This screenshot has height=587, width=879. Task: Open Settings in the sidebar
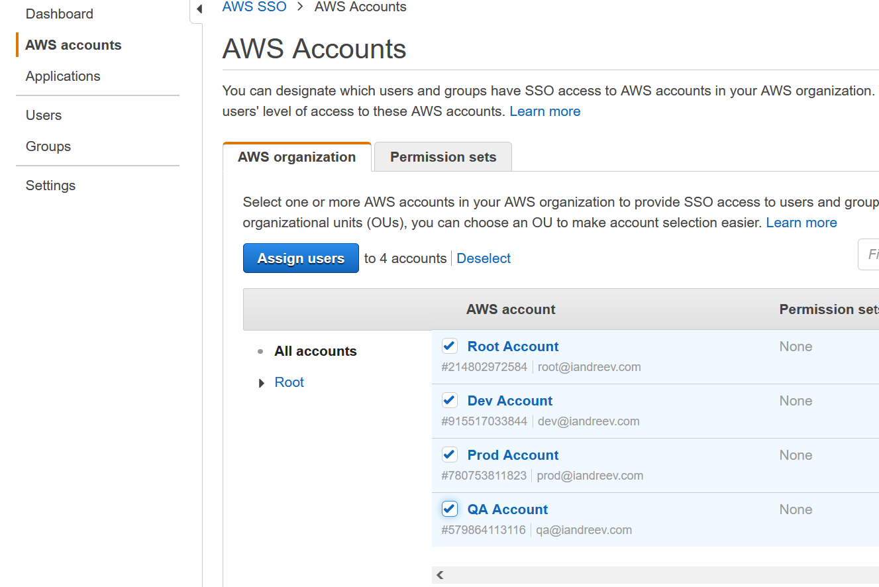click(x=50, y=186)
